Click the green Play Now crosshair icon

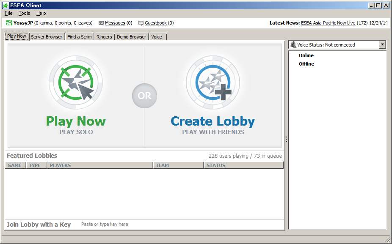tap(76, 82)
